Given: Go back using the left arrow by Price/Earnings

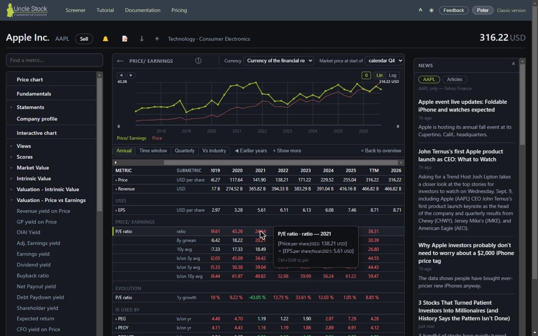Looking at the screenshot, I should [x=120, y=61].
